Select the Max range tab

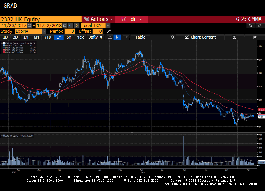(x=80, y=37)
